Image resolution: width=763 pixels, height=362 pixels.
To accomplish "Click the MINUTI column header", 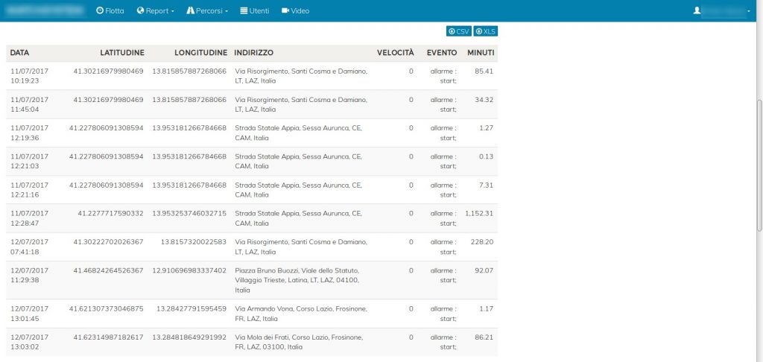I will click(481, 53).
